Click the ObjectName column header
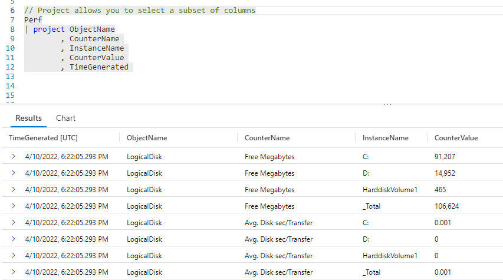Image resolution: width=503 pixels, height=280 pixels. tap(147, 138)
